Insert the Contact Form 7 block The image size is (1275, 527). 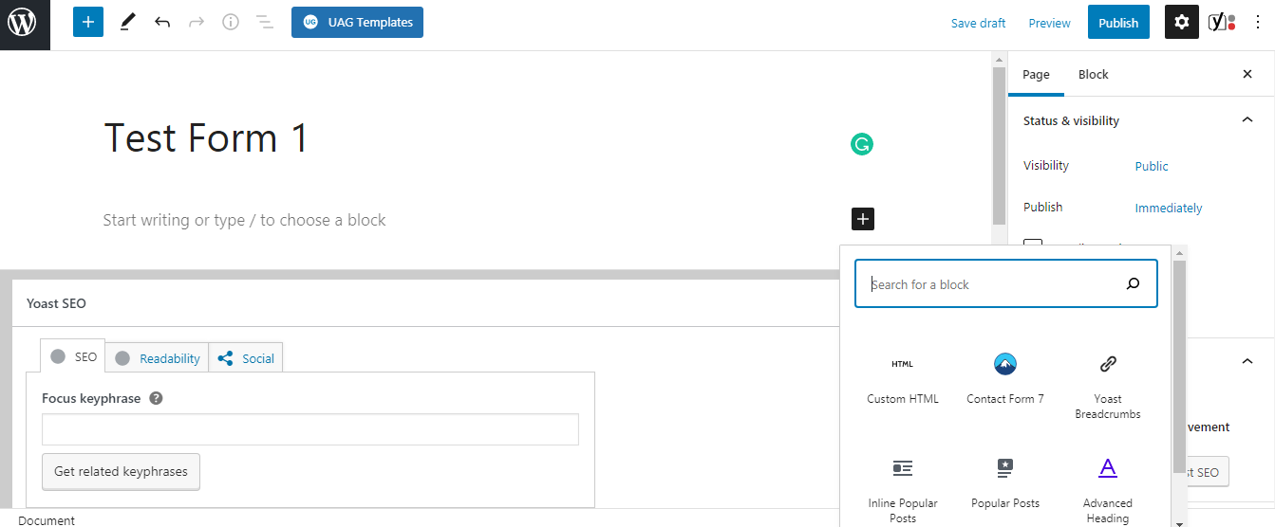pos(1005,379)
